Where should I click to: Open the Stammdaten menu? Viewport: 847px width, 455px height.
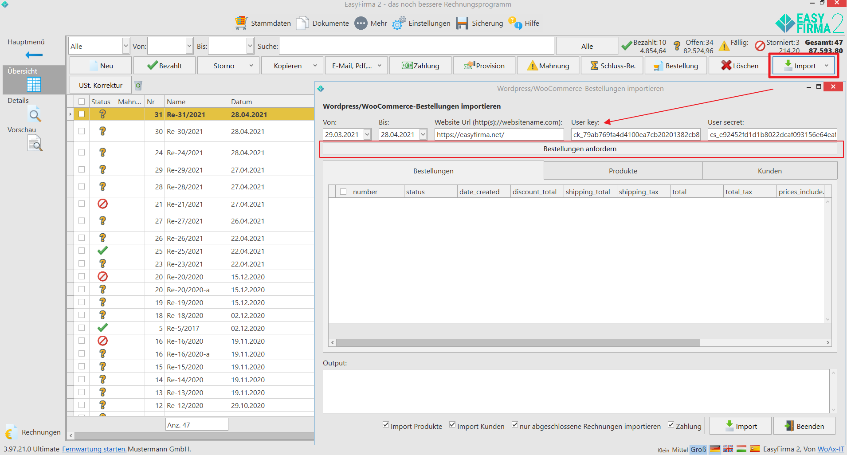[x=263, y=23]
